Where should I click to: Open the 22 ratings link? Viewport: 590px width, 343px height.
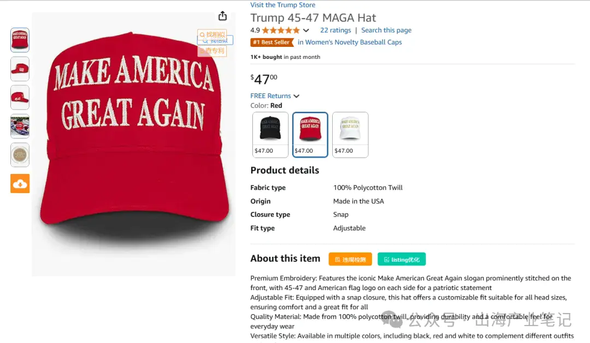[x=335, y=30]
